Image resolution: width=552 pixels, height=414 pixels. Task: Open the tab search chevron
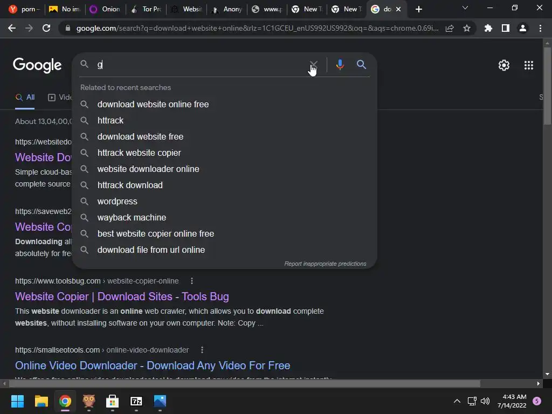(x=465, y=8)
